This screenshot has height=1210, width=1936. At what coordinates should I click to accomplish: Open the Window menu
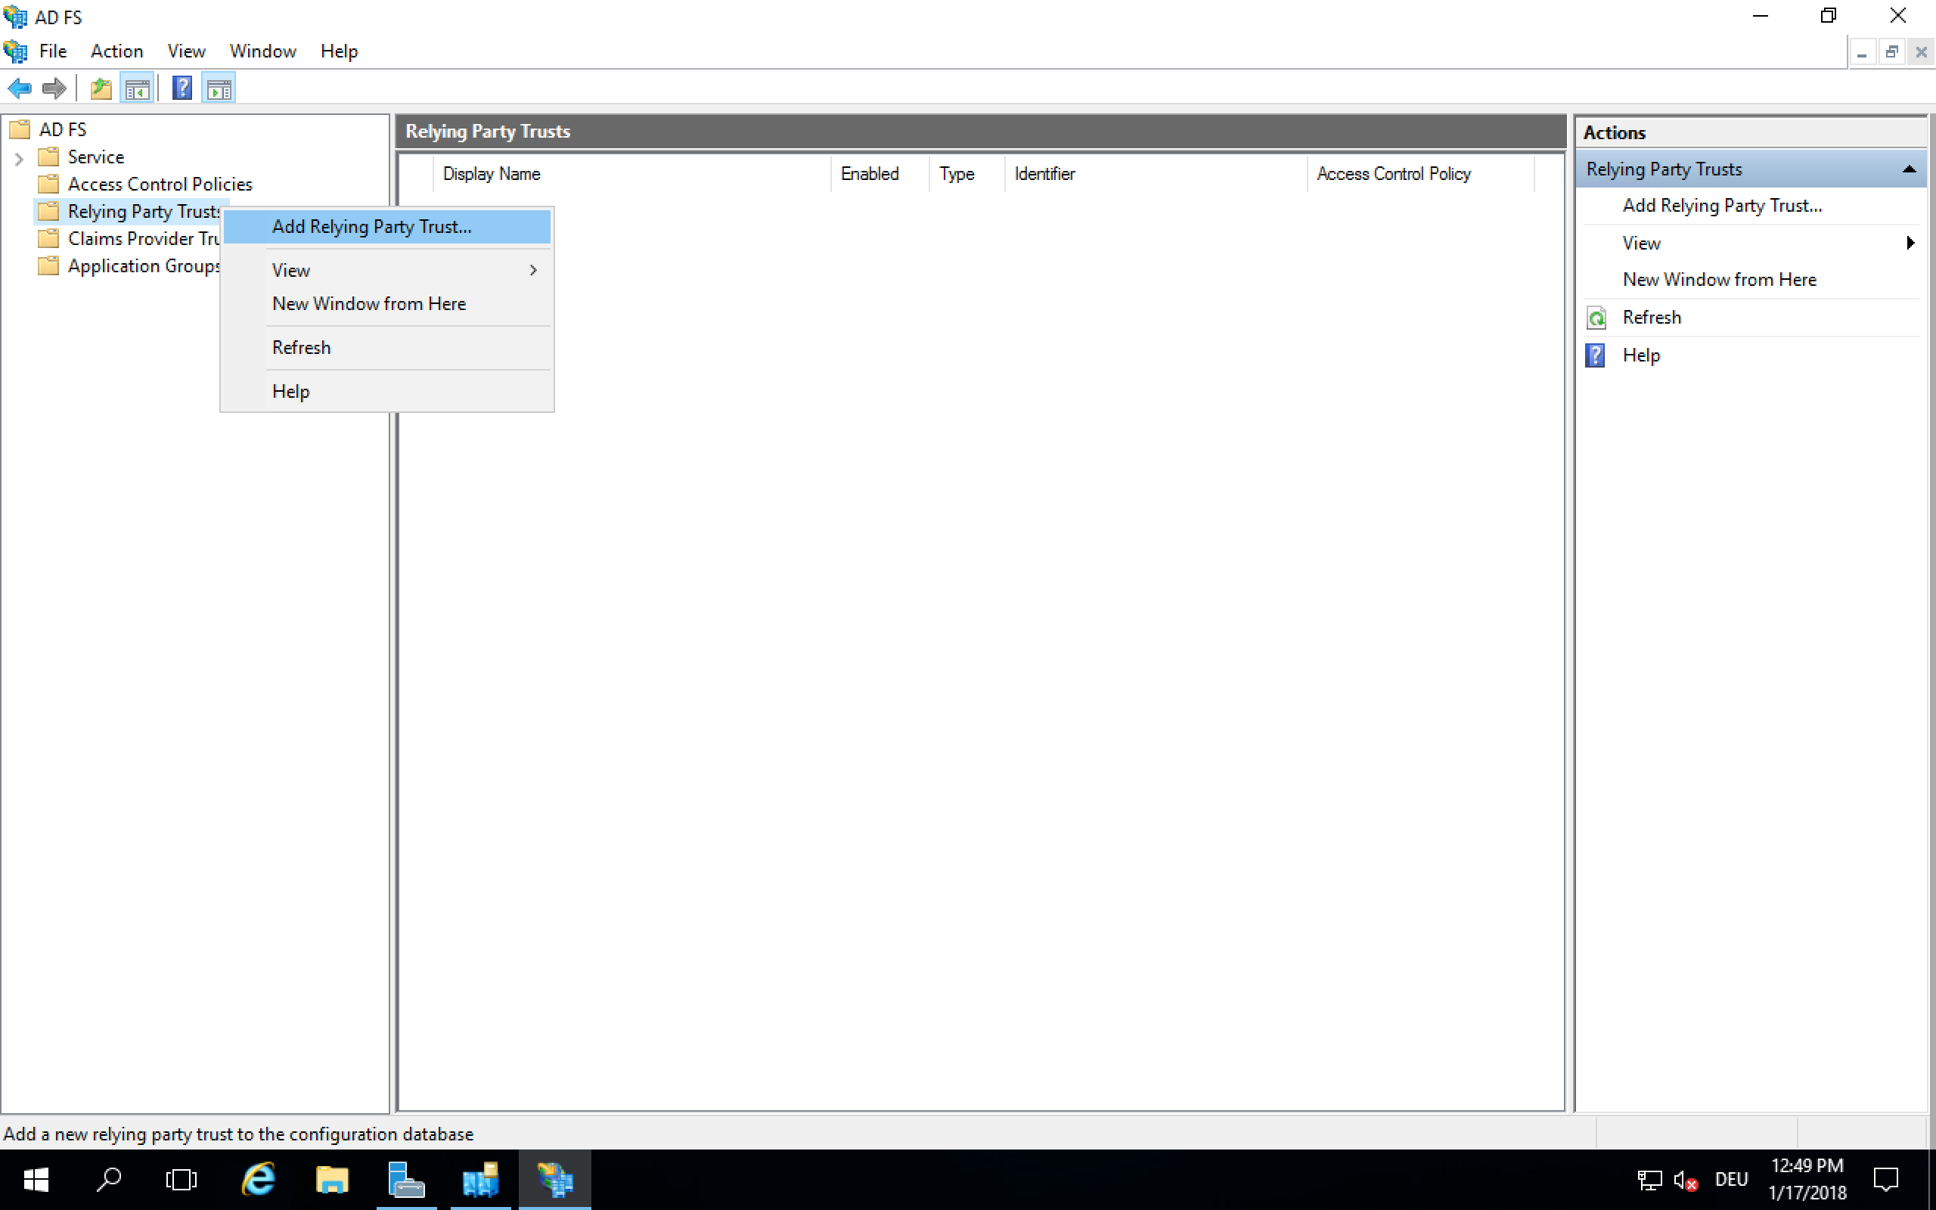[x=262, y=51]
